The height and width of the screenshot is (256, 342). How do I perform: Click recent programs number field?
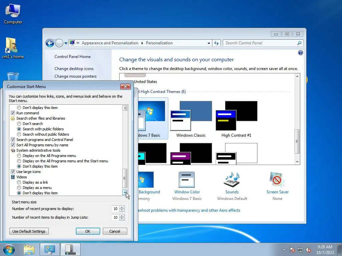[x=115, y=209]
